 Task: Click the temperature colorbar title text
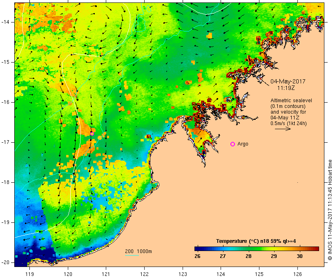tap(256, 241)
